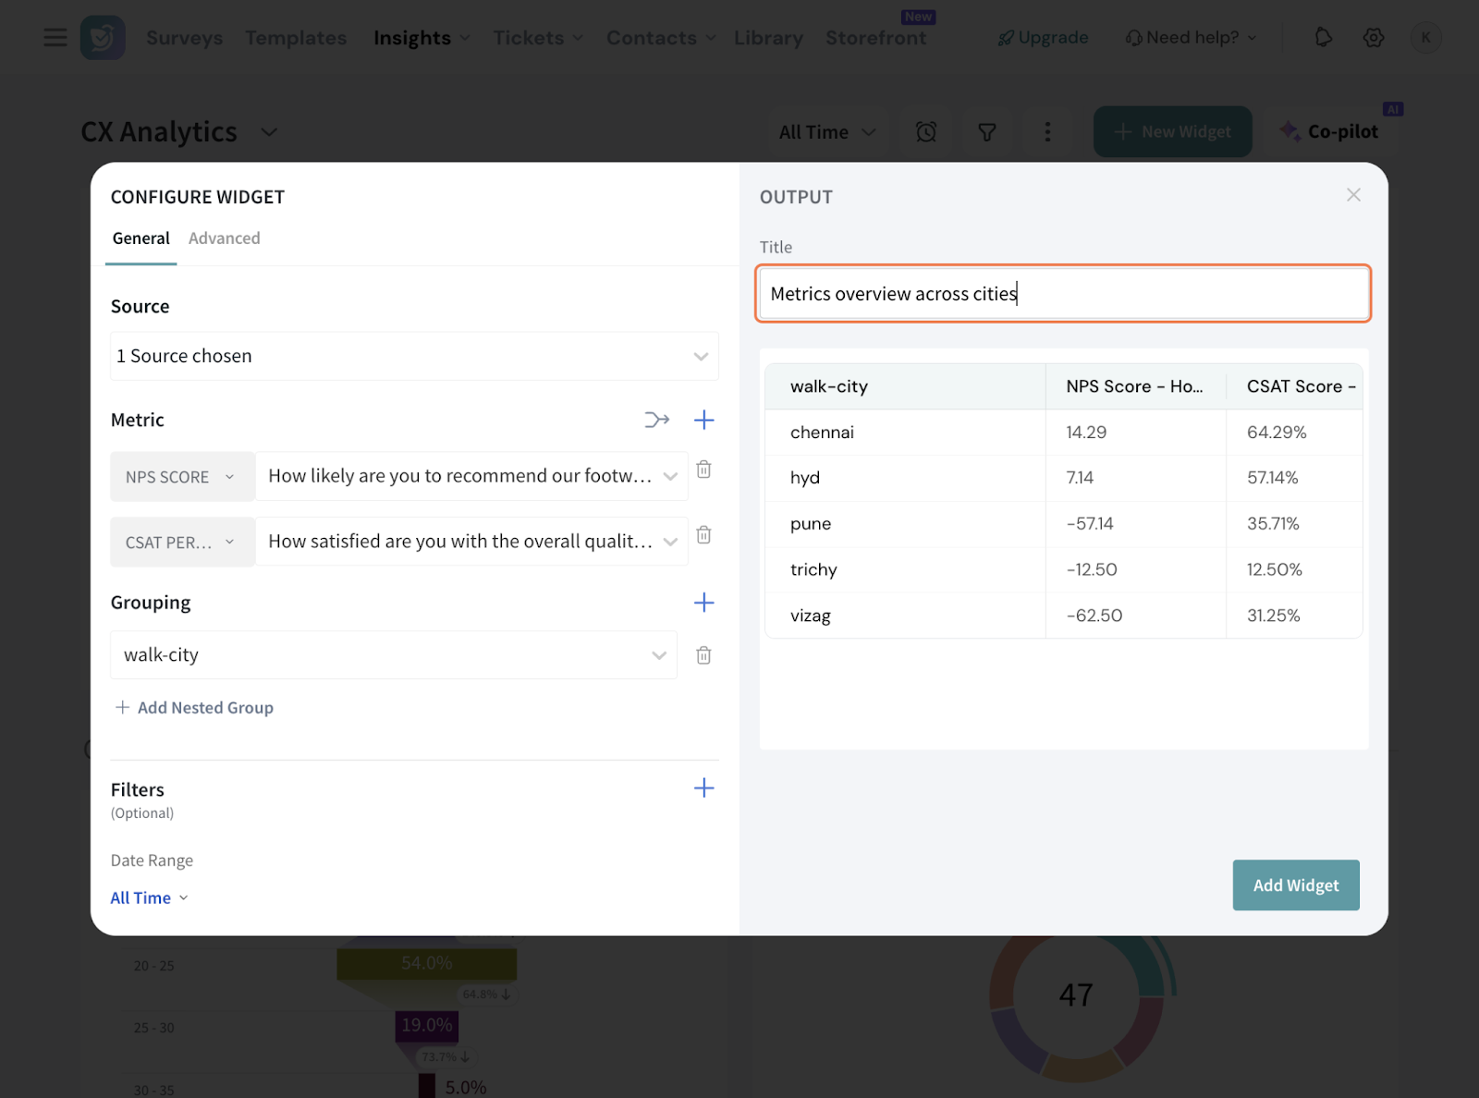Open the NPS SCORE metric type dropdown
The height and width of the screenshot is (1098, 1479).
[x=181, y=477]
